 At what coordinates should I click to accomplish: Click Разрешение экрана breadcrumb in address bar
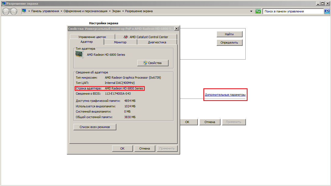[139, 11]
